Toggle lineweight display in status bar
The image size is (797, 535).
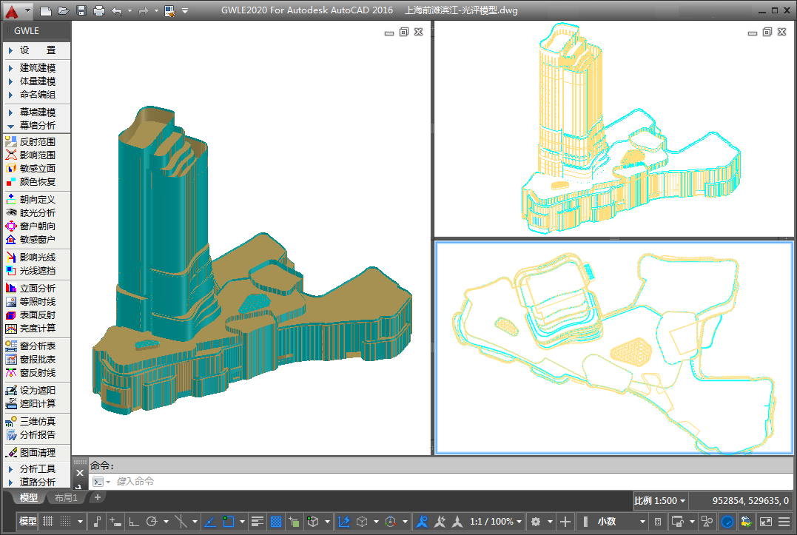(x=258, y=522)
